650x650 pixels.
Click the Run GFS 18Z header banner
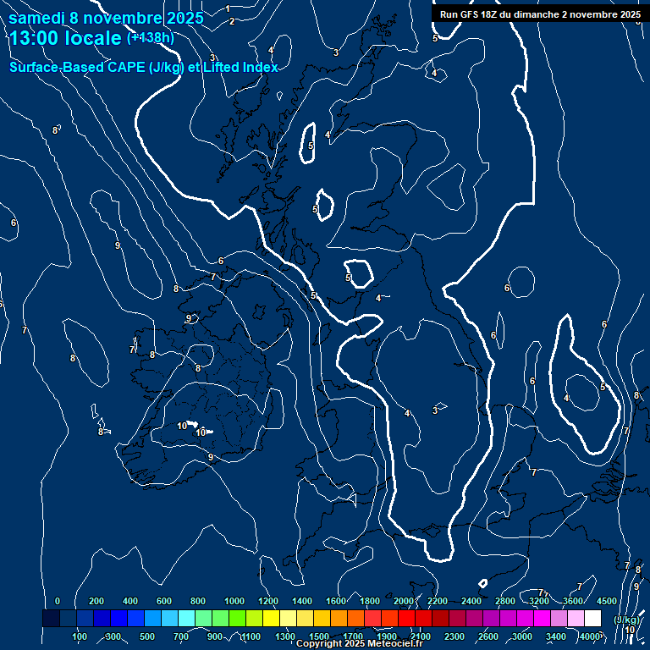click(540, 14)
